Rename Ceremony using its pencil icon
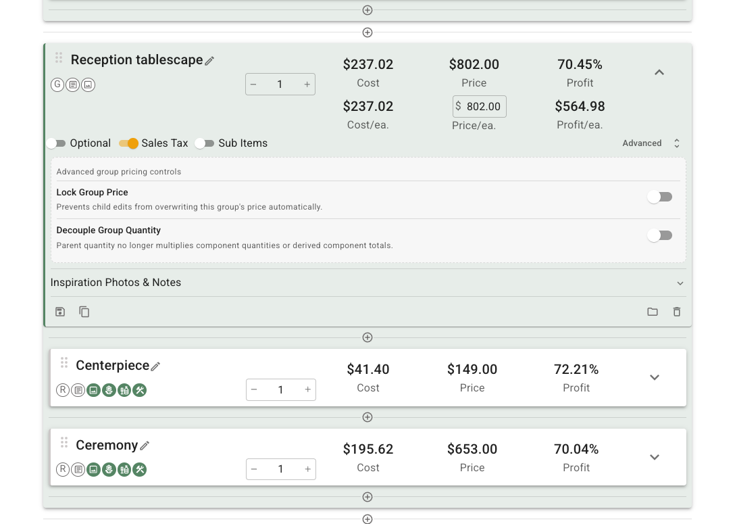The height and width of the screenshot is (524, 735). click(145, 446)
